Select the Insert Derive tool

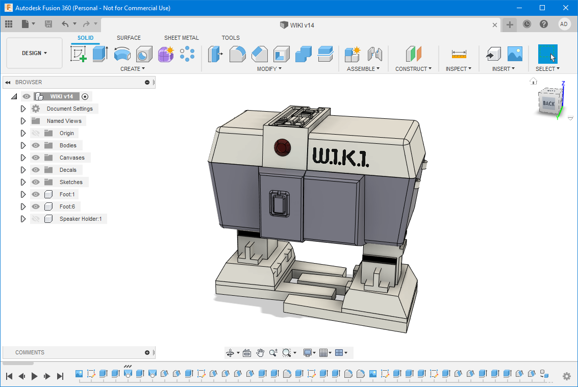tap(493, 54)
